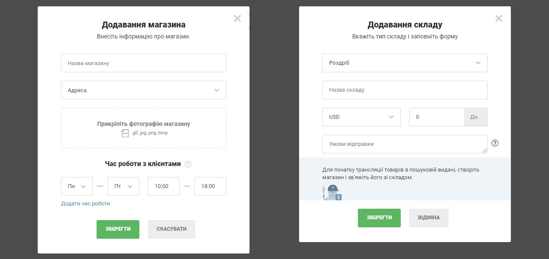The width and height of the screenshot is (549, 259).
Task: Click the help icon beside Час роботи з клієнтами
Action: click(188, 164)
